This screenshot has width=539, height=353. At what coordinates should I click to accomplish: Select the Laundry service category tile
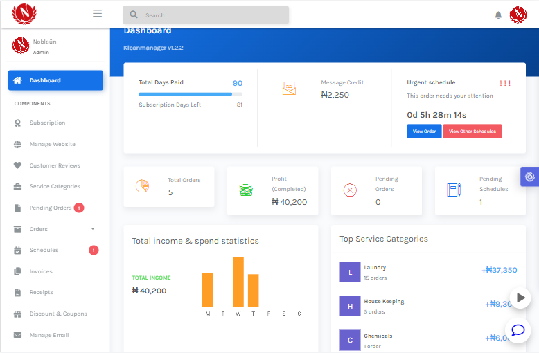(x=350, y=272)
